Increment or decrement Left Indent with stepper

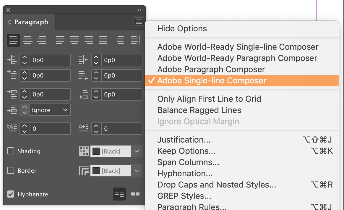tap(25, 60)
